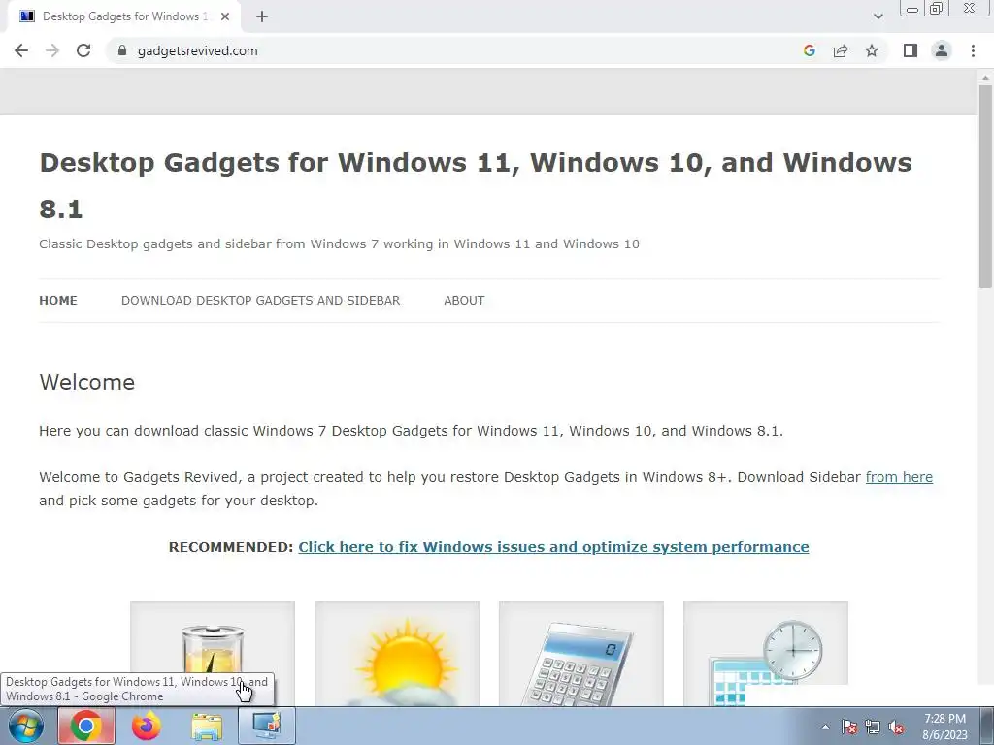Viewport: 994px width, 745px height.
Task: Click the muted volume tray icon
Action: coord(896,727)
